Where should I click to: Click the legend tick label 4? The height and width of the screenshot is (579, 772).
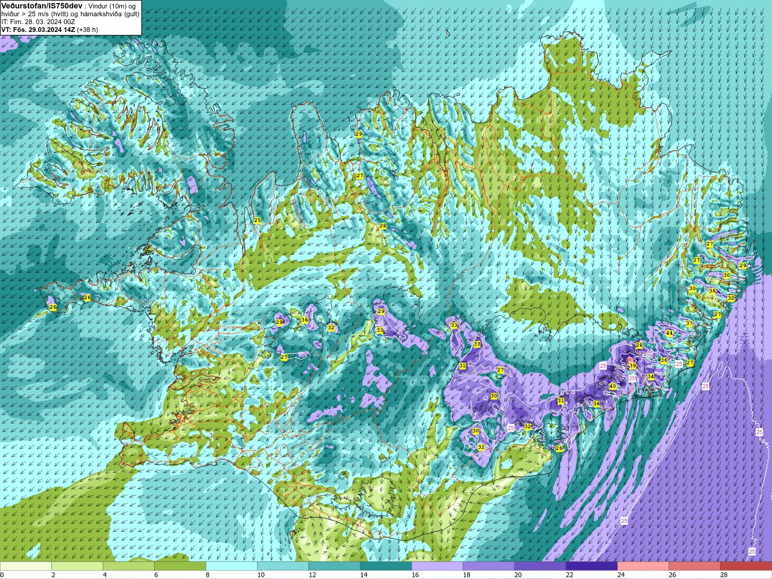pos(104,575)
